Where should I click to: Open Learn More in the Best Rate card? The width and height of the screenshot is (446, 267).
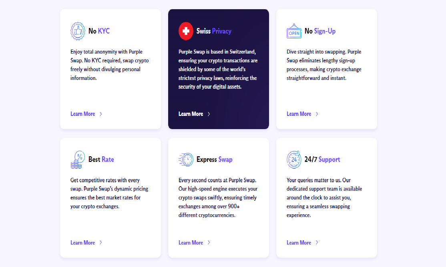tap(82, 243)
